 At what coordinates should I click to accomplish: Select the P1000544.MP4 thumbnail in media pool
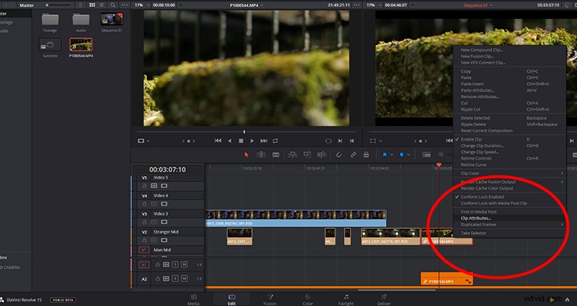[81, 47]
